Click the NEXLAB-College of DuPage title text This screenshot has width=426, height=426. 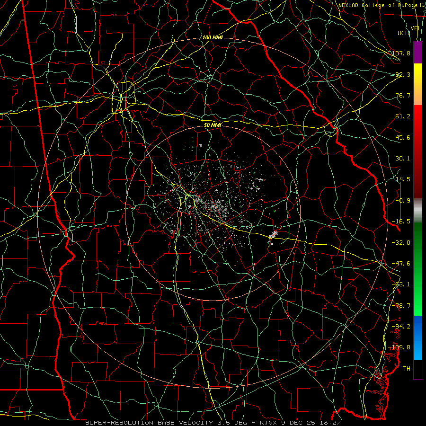[377, 5]
